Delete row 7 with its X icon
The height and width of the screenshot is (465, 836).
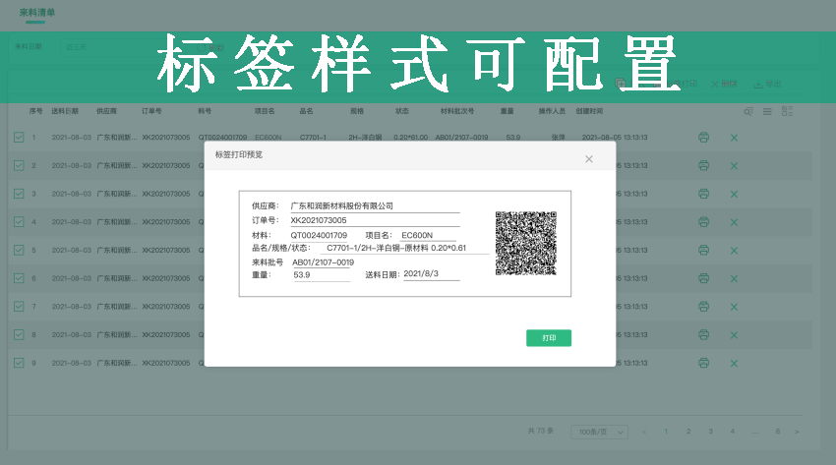click(x=734, y=307)
